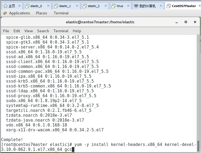
Task: Open the Places menu
Action: click(x=42, y=13)
